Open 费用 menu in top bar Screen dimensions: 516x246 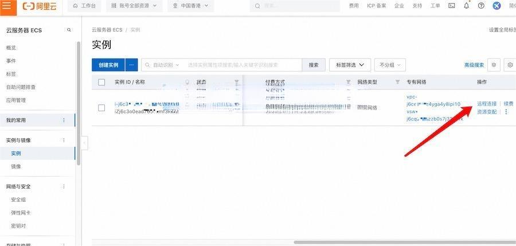pyautogui.click(x=354, y=6)
